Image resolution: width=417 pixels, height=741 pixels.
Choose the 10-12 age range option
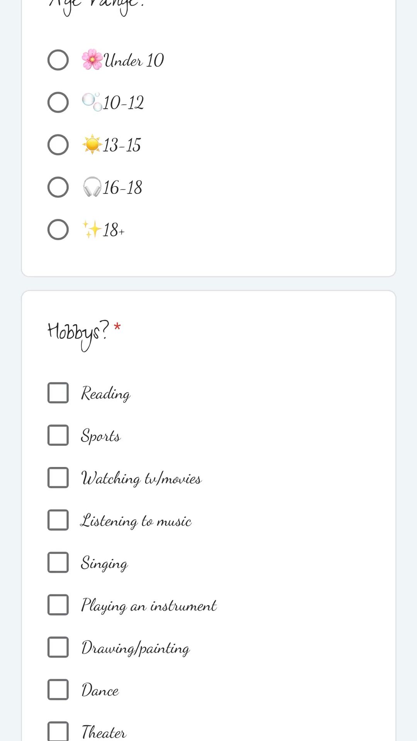click(58, 103)
